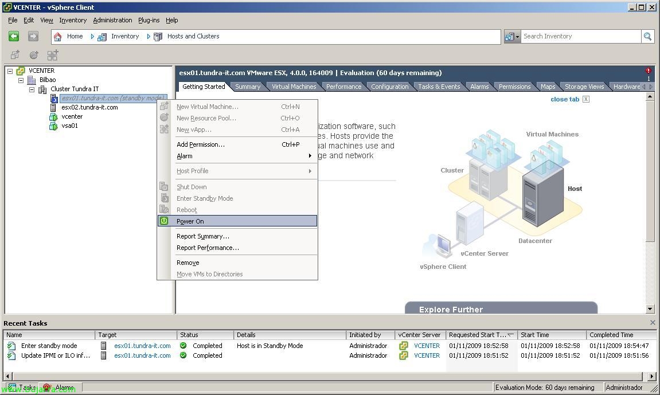Open the Administration menu
660x395 pixels.
coord(112,20)
